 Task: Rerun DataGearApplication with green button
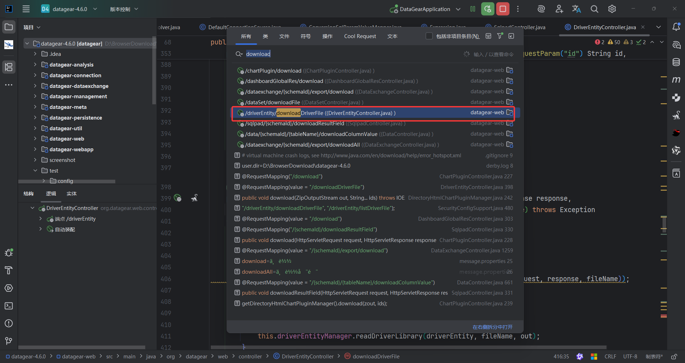coord(488,9)
